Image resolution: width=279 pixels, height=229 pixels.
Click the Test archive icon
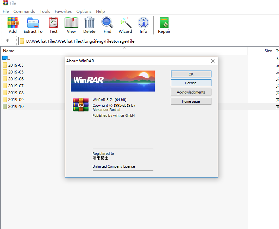(x=53, y=23)
